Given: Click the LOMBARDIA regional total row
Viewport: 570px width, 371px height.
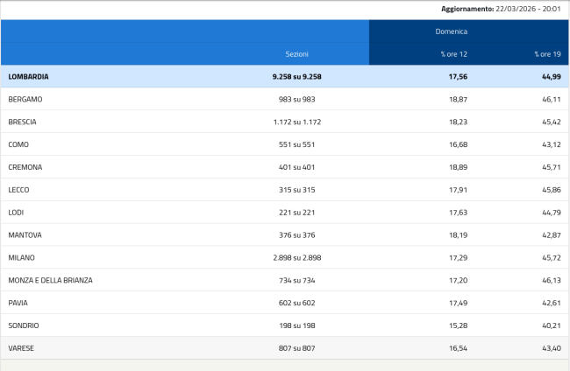Looking at the screenshot, I should (28, 77).
